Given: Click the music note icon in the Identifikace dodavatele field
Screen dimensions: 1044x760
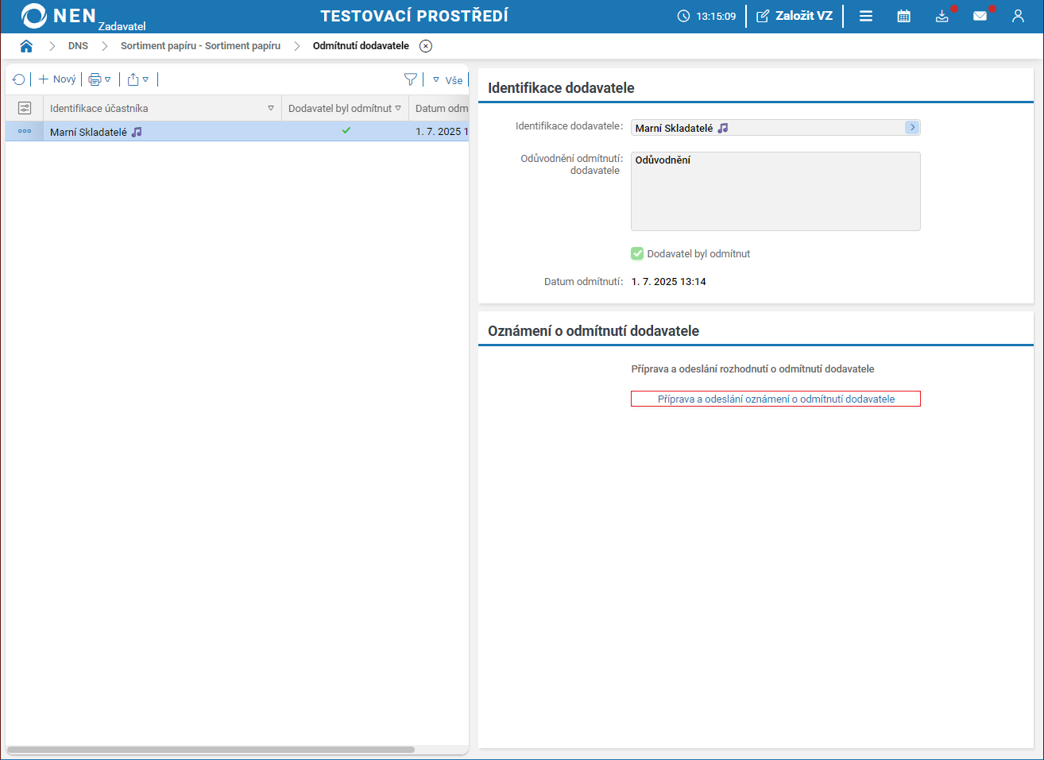Looking at the screenshot, I should click(x=723, y=128).
